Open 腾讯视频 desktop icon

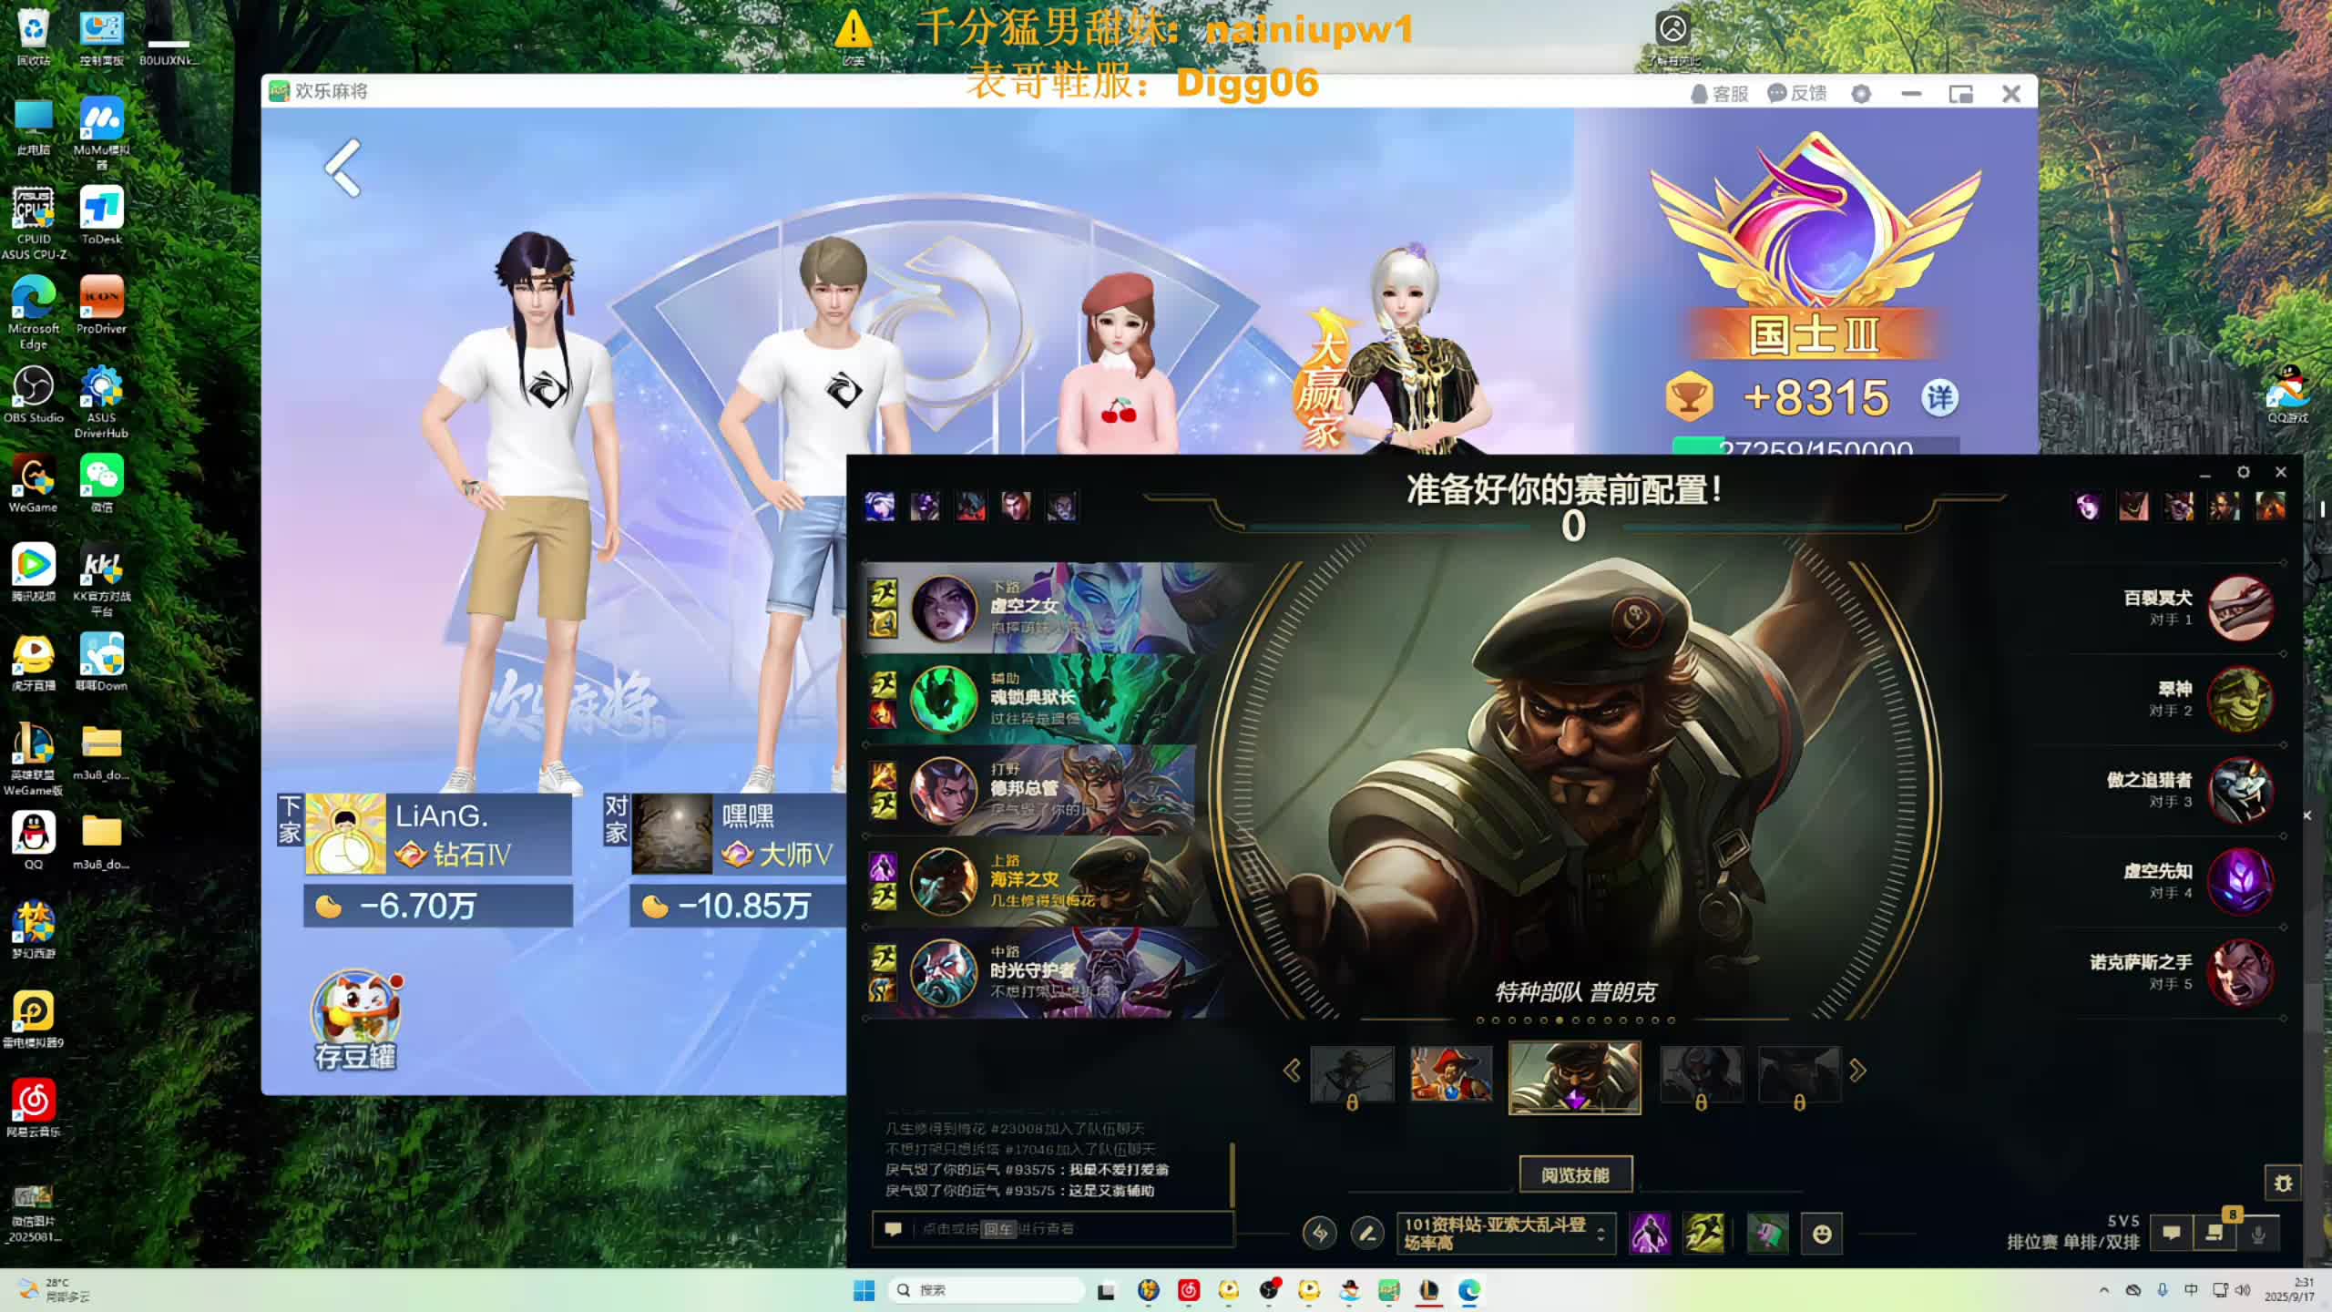coord(34,572)
